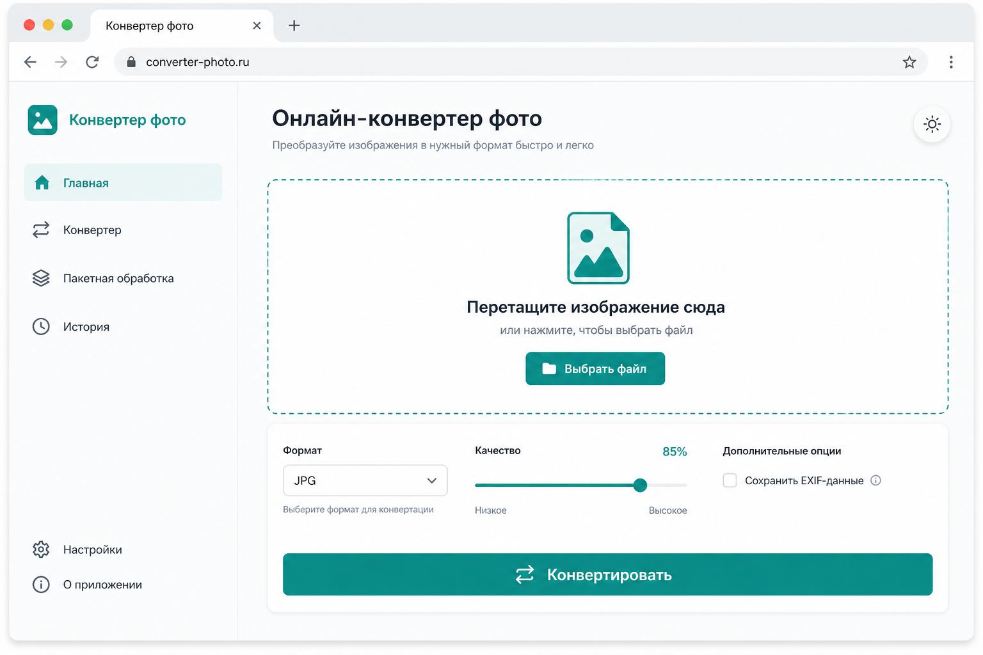Enable Сохранить EXIF-данные checkbox
Screen dimensions: 983x655
[x=730, y=480]
